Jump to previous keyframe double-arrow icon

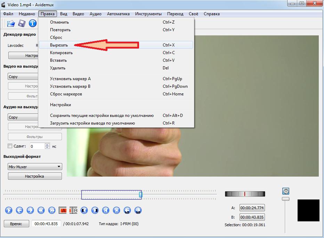tap(41, 210)
